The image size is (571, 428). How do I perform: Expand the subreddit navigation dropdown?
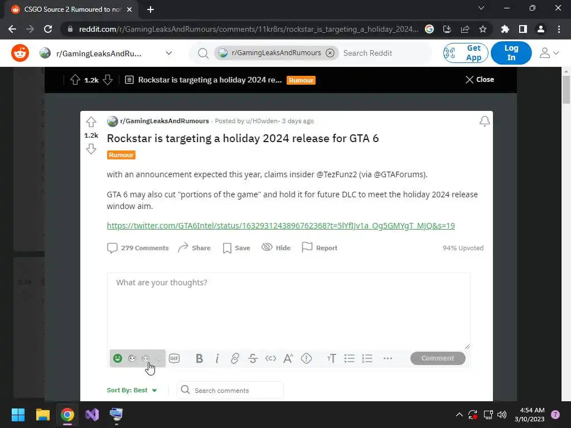click(168, 53)
